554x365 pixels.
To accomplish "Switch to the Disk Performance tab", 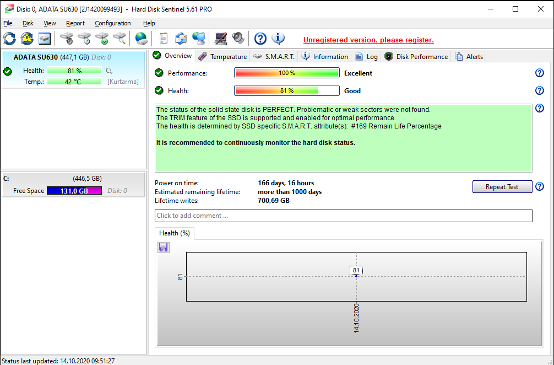I will (416, 57).
